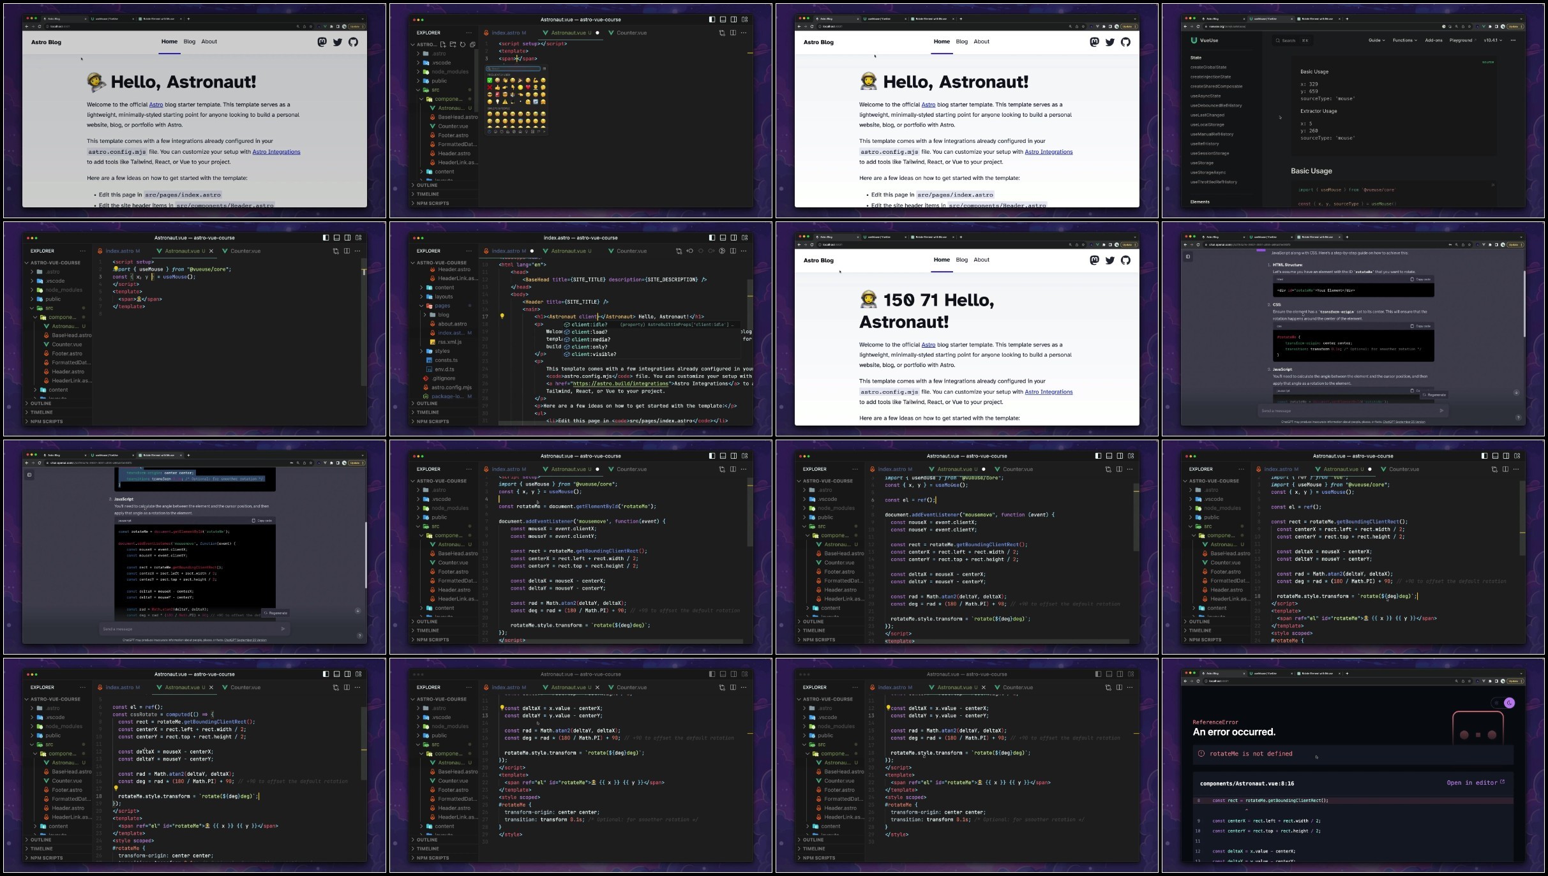The width and height of the screenshot is (1548, 876).
Task: Toggle dark/light theme switch on error overlay
Action: click(1504, 702)
